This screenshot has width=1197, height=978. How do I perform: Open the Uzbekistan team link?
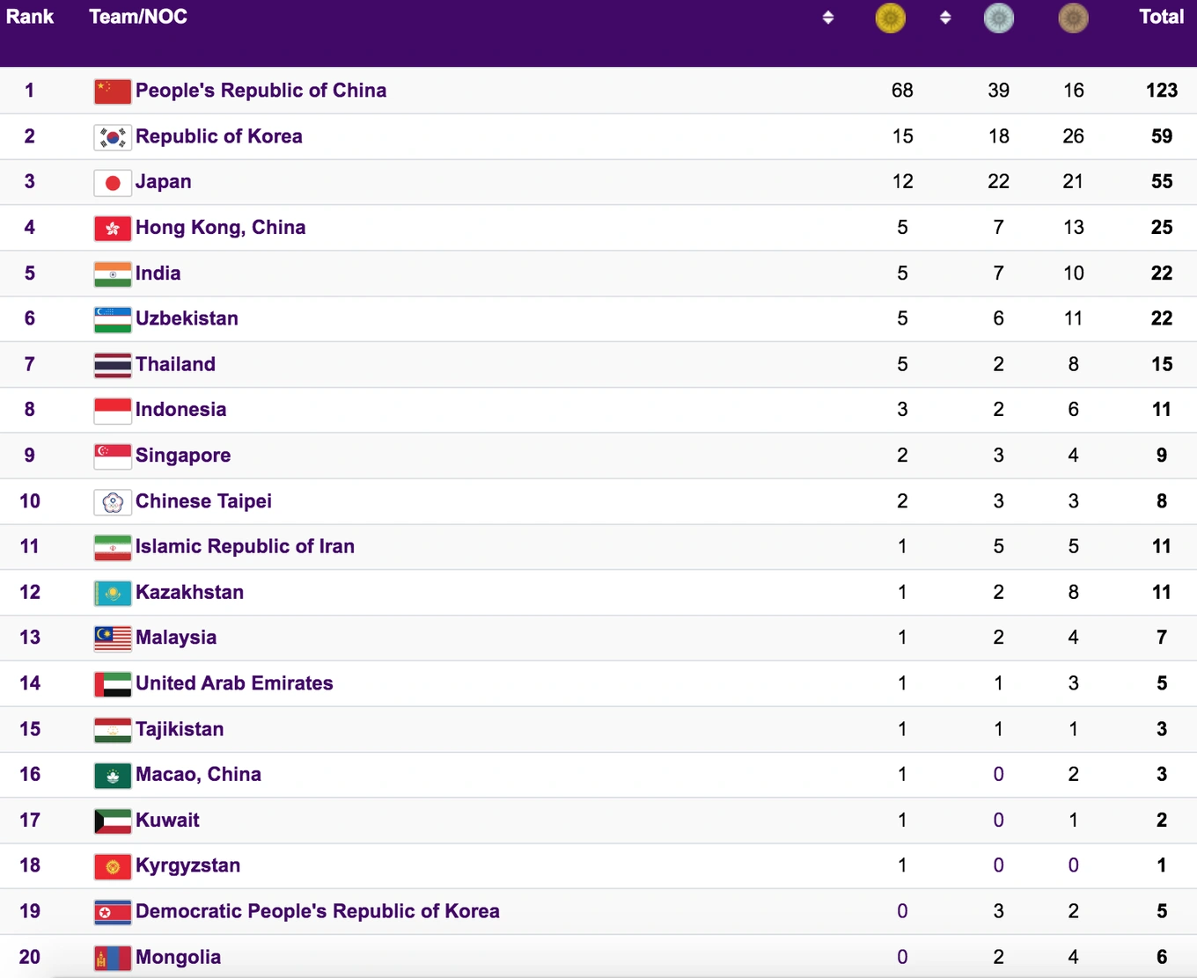[x=187, y=318]
